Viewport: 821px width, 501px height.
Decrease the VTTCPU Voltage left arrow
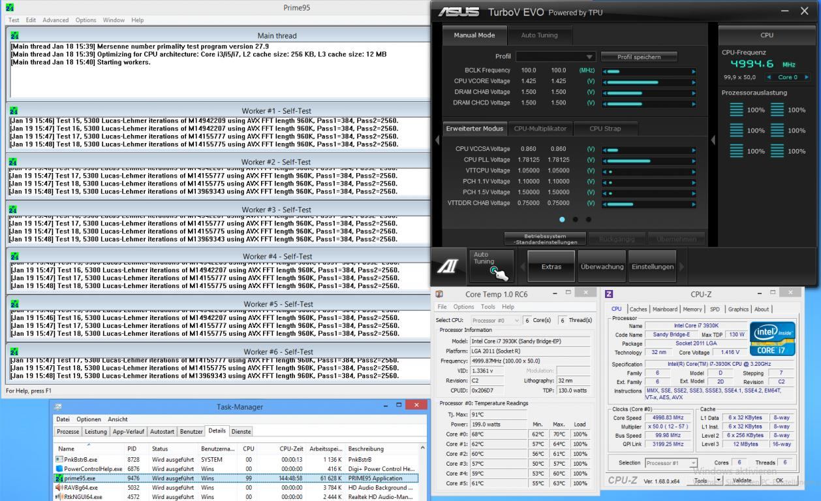tap(604, 170)
